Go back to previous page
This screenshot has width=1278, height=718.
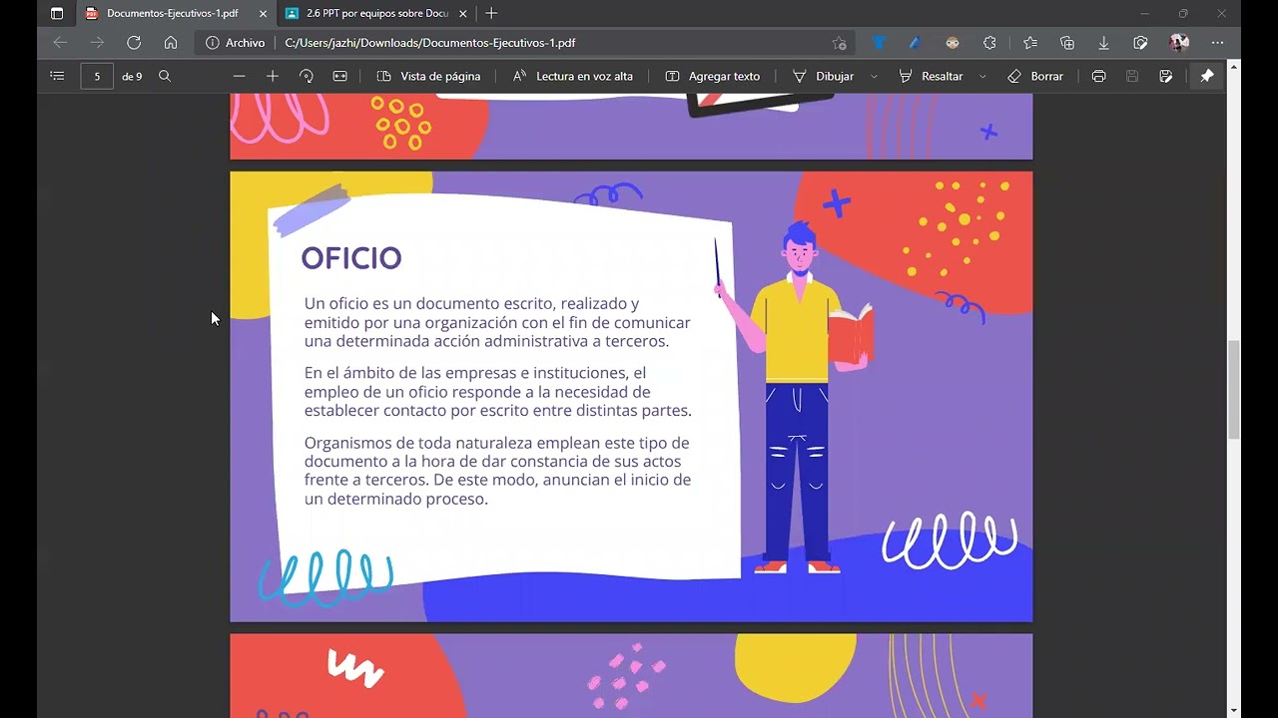point(60,43)
